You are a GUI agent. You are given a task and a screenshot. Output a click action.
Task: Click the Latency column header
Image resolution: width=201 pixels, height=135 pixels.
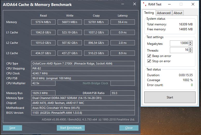pyautogui.click(x=123, y=16)
